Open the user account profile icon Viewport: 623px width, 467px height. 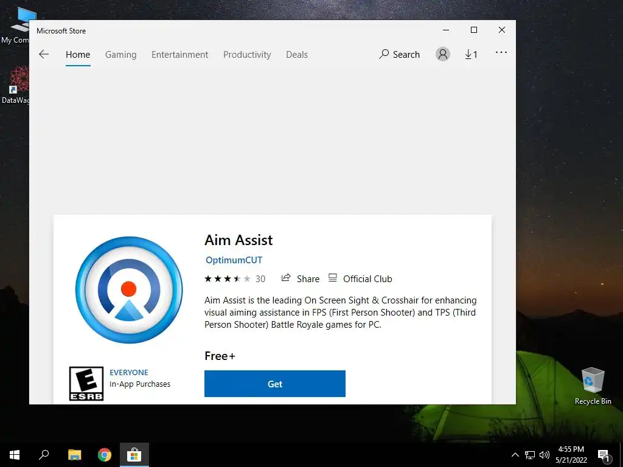coord(443,54)
